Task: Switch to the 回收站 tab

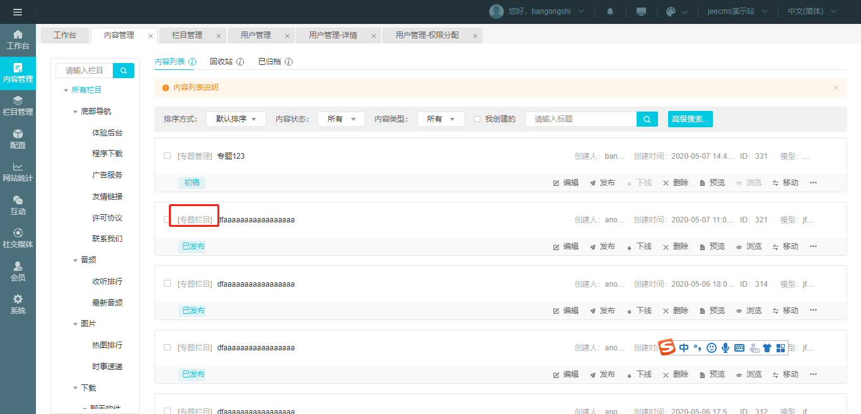Action: 221,62
